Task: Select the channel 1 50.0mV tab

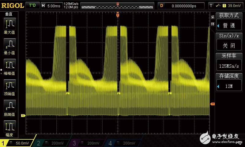Action: (x=18, y=143)
